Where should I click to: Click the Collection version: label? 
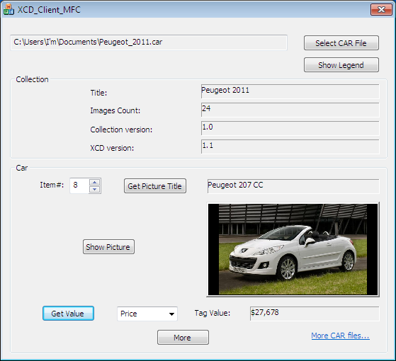[121, 130]
